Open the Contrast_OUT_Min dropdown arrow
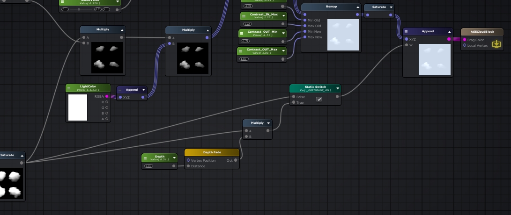The image size is (511, 215). point(283,33)
